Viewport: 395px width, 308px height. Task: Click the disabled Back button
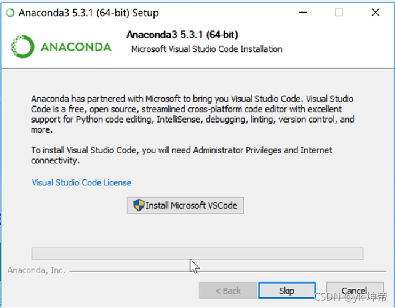tap(228, 290)
